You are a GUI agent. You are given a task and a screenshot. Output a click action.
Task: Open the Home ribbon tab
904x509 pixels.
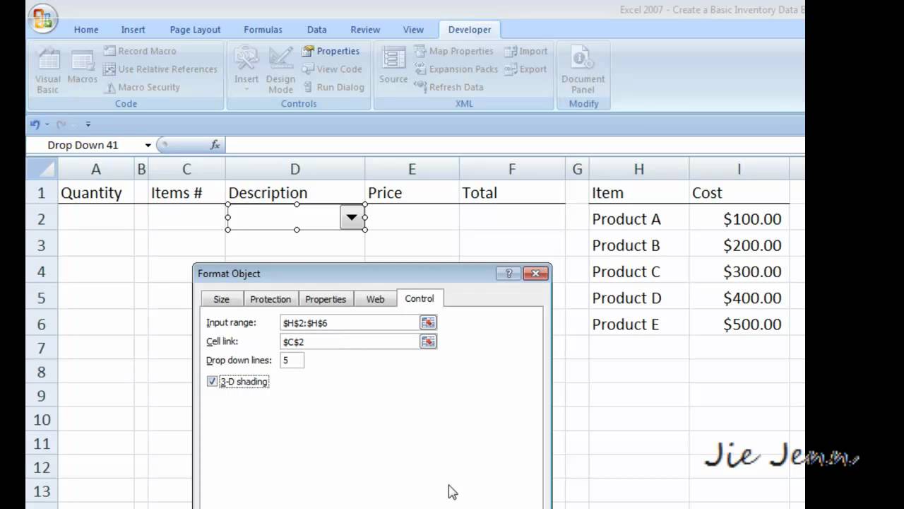point(86,30)
